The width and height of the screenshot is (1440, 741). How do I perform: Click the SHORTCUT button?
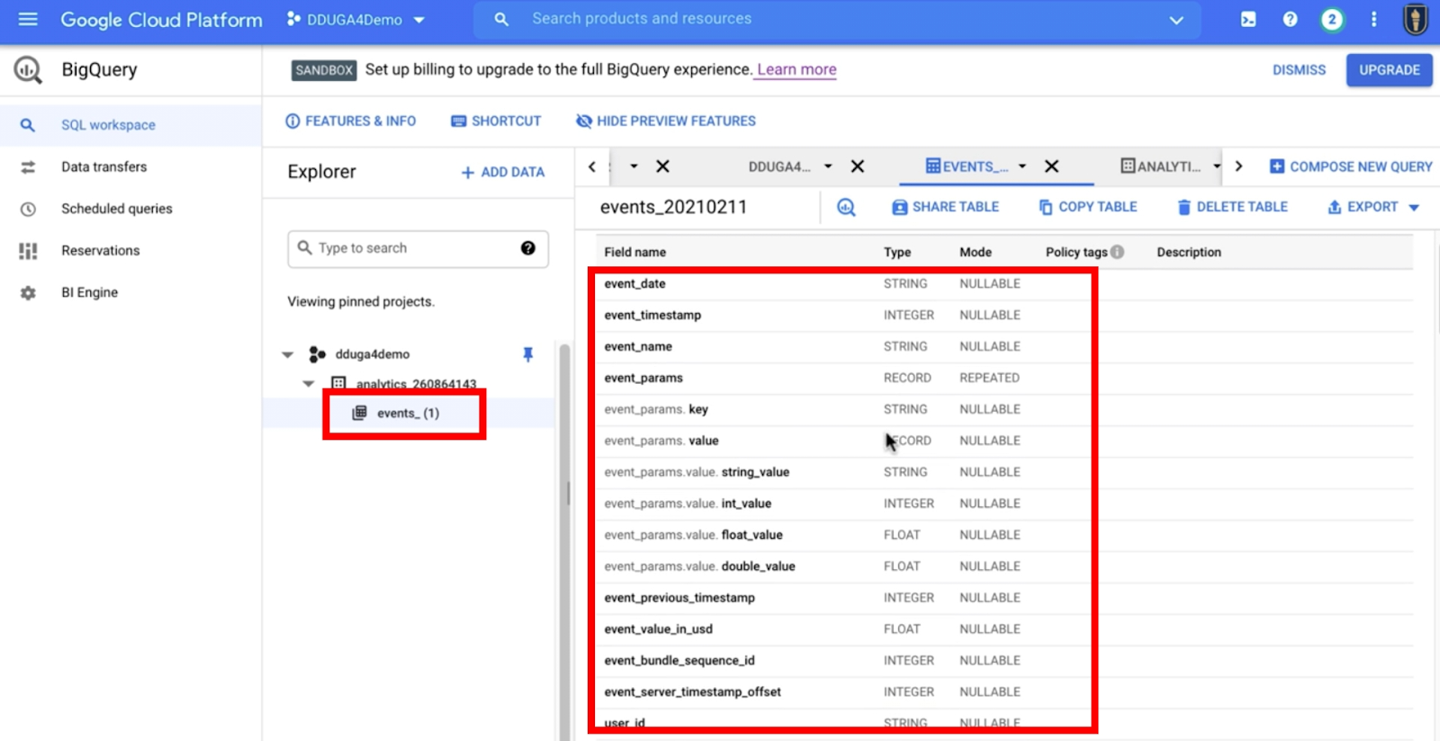496,121
